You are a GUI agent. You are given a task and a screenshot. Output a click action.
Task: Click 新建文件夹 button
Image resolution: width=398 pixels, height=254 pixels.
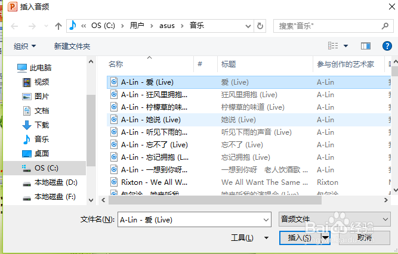(72, 46)
